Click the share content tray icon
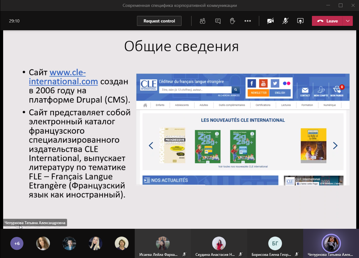The width and height of the screenshot is (359, 258). (x=300, y=21)
